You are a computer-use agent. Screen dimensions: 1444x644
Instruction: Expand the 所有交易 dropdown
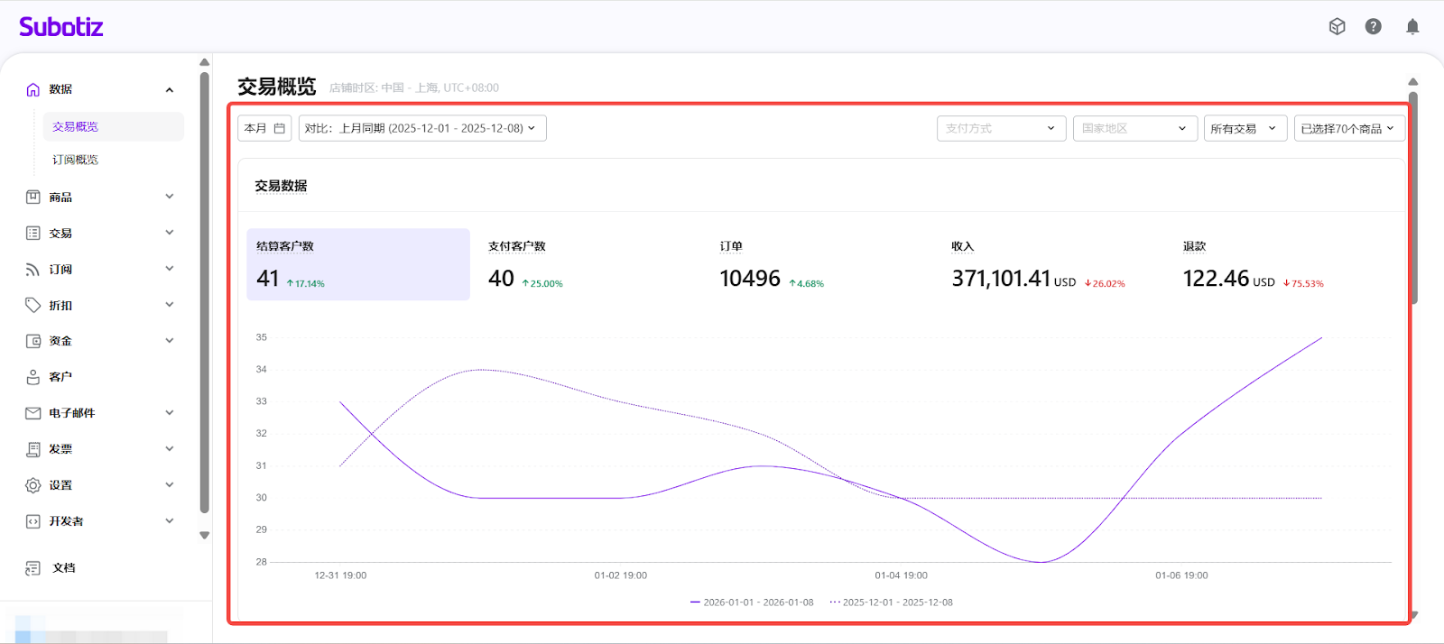[x=1245, y=128]
